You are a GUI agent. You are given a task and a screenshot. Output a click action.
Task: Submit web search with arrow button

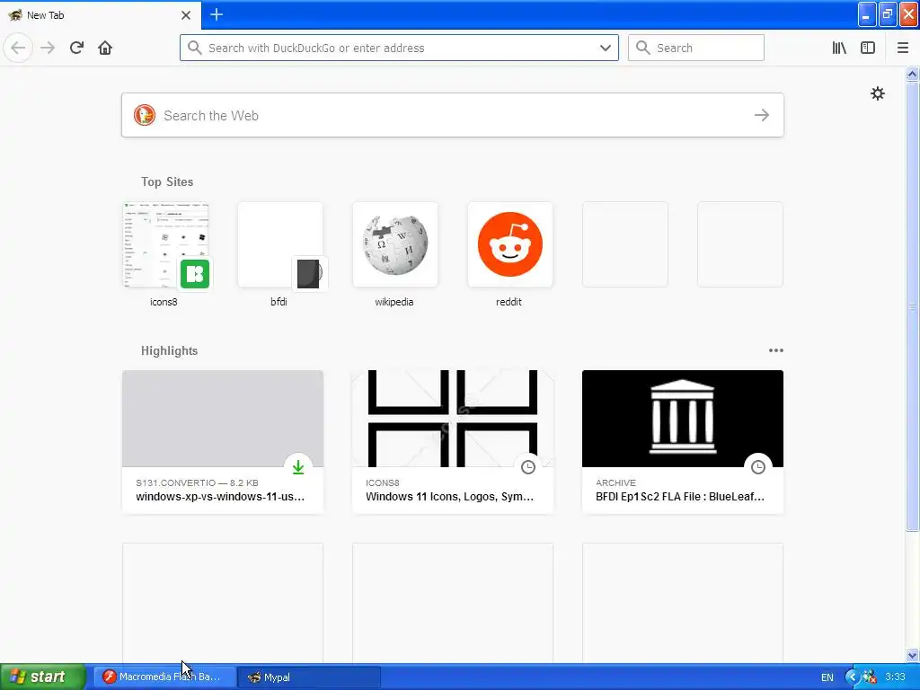762,115
